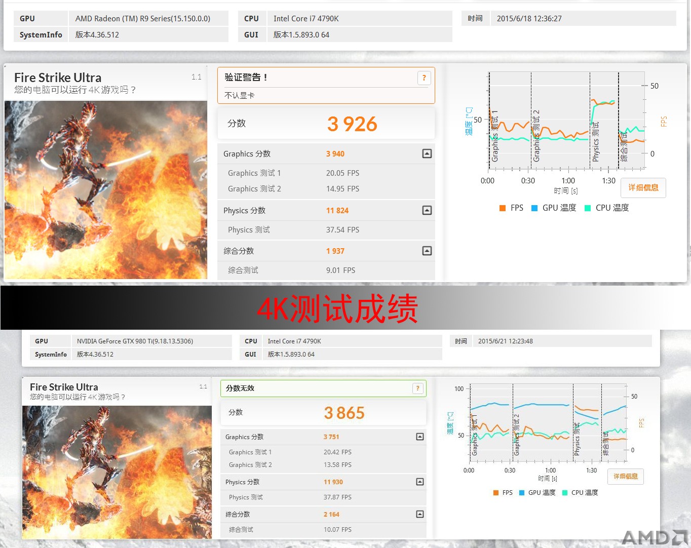Click 详细信息 button for the 3 926 result
The height and width of the screenshot is (548, 691).
click(643, 187)
